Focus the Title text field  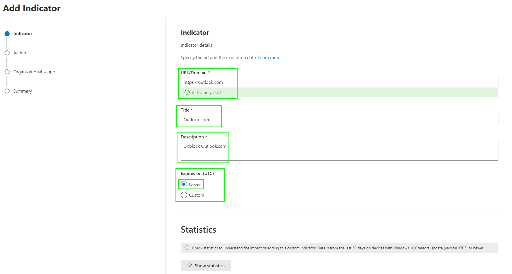pyautogui.click(x=339, y=119)
